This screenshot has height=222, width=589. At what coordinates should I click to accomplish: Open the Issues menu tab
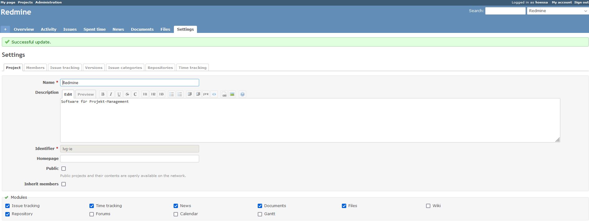coord(70,29)
